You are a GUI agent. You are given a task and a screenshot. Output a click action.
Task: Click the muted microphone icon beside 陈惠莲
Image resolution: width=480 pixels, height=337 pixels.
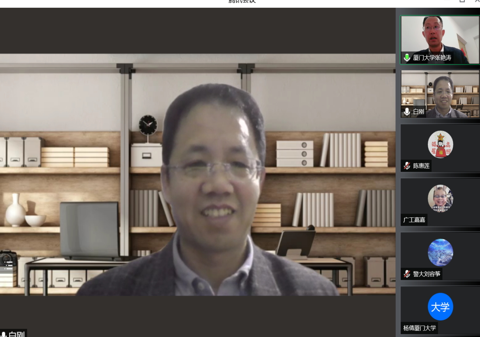tap(407, 166)
